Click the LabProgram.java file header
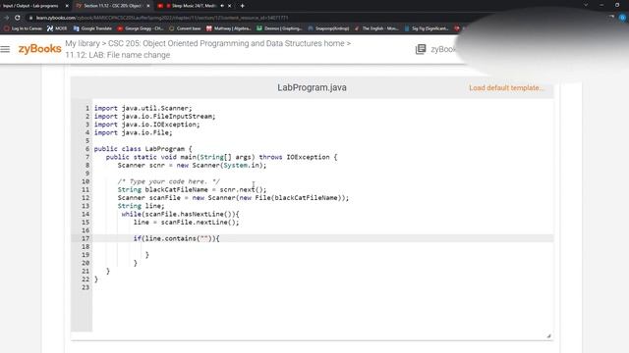 (312, 87)
